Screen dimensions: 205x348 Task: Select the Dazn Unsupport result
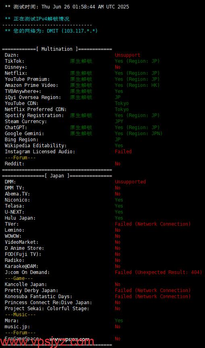click(x=128, y=55)
